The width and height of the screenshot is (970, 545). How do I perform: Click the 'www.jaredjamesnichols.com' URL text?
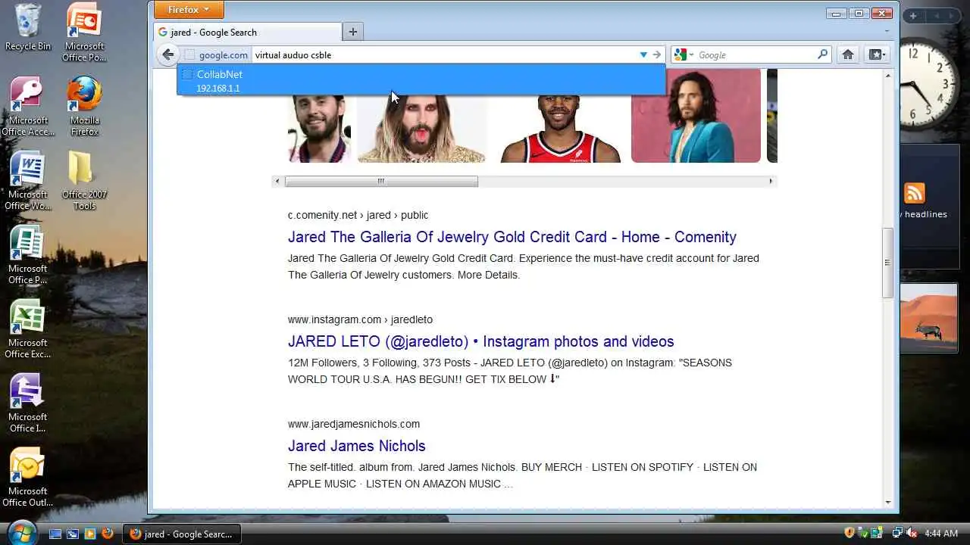(353, 424)
